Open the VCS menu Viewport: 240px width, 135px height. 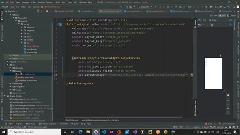coord(75,2)
